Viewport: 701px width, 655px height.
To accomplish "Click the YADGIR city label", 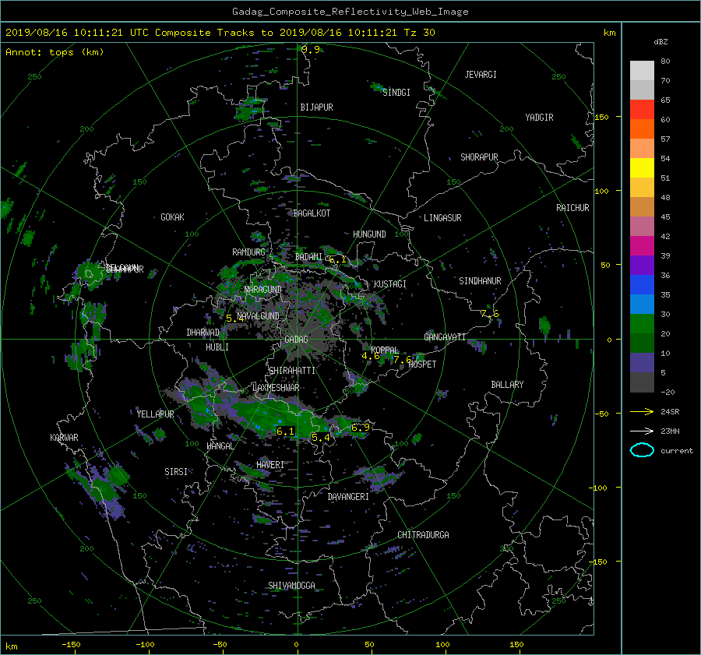I will pyautogui.click(x=539, y=117).
